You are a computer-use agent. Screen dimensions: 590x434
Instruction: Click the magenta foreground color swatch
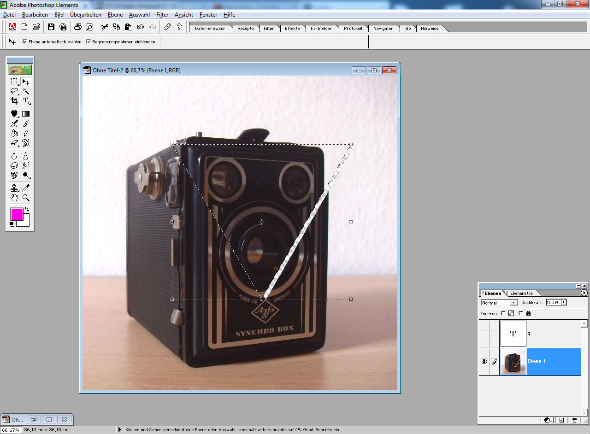click(x=17, y=214)
